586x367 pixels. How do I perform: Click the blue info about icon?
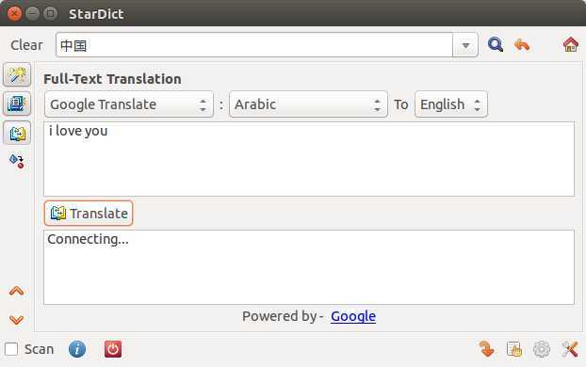[x=77, y=349]
